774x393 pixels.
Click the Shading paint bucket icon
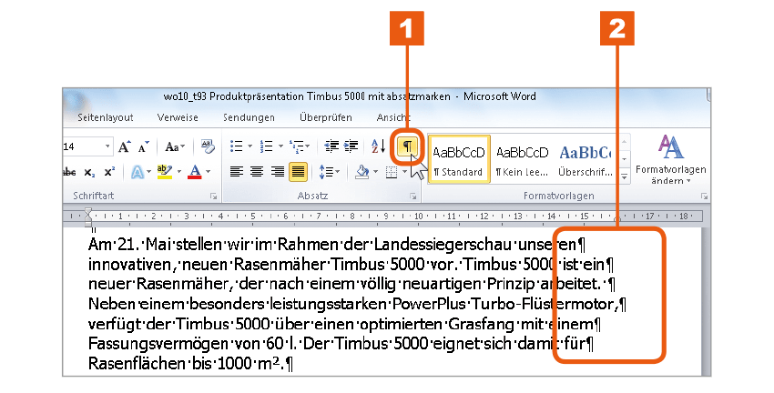click(362, 172)
